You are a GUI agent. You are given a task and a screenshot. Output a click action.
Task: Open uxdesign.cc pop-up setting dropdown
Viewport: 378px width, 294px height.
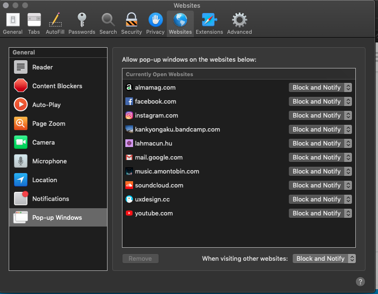(x=320, y=200)
